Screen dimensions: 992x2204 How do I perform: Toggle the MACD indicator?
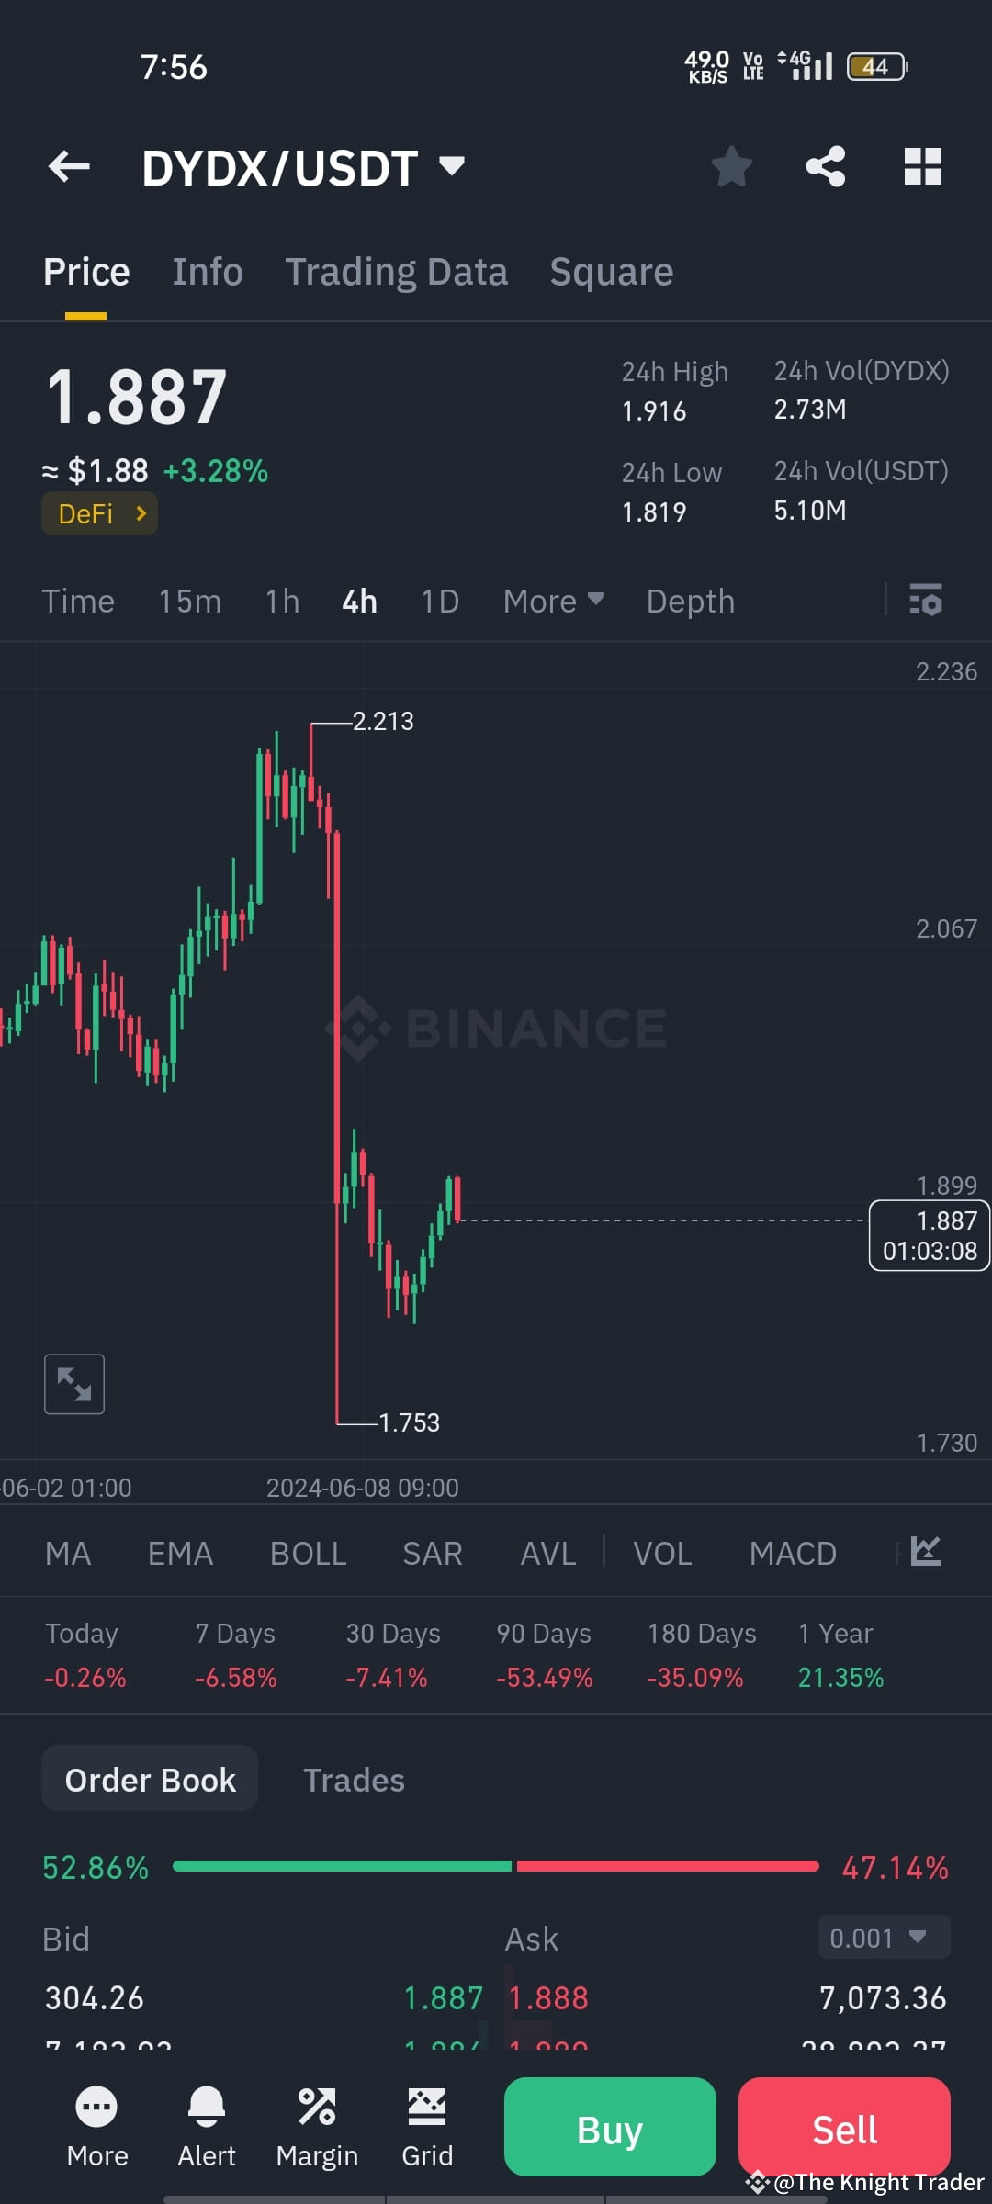[x=793, y=1554]
